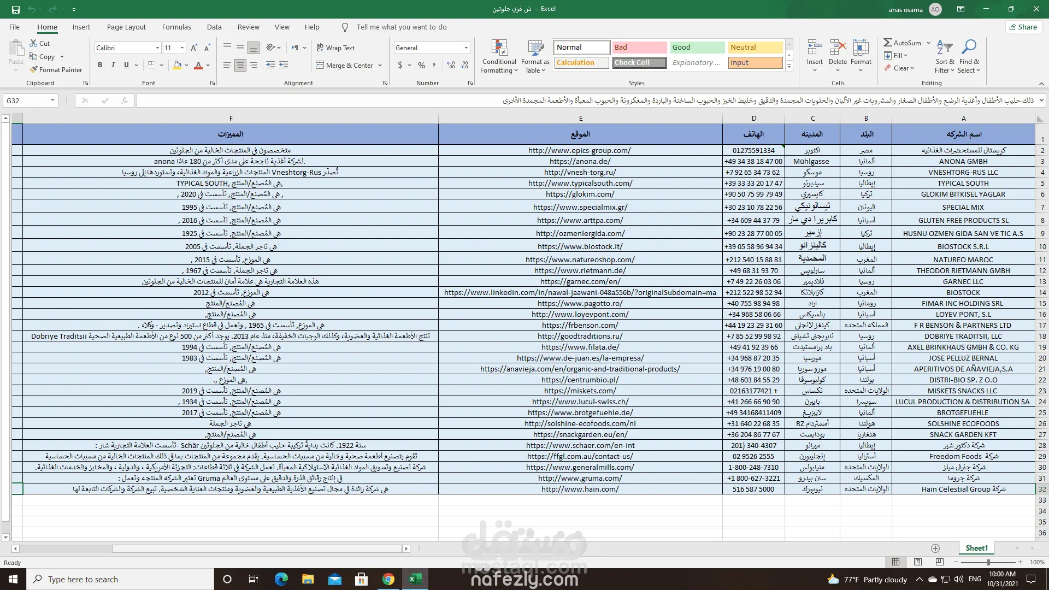Click the Conditional Formatting icon

[499, 48]
